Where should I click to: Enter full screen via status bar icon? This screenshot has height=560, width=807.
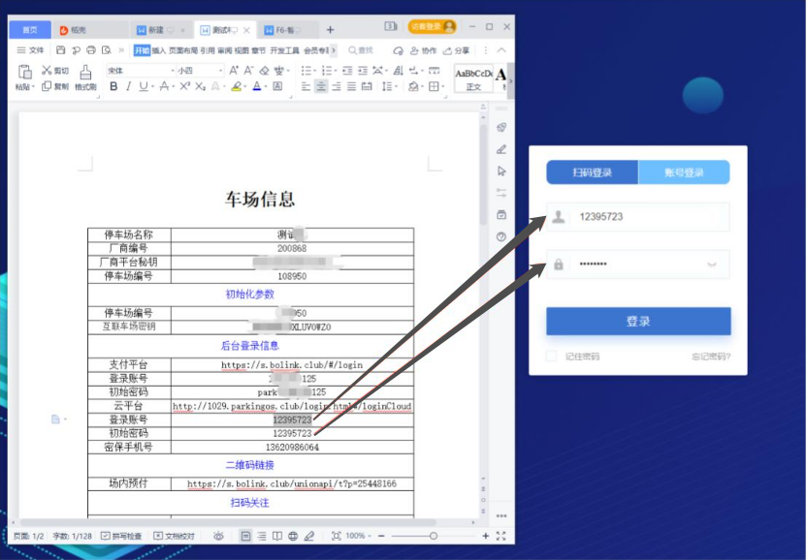500,536
